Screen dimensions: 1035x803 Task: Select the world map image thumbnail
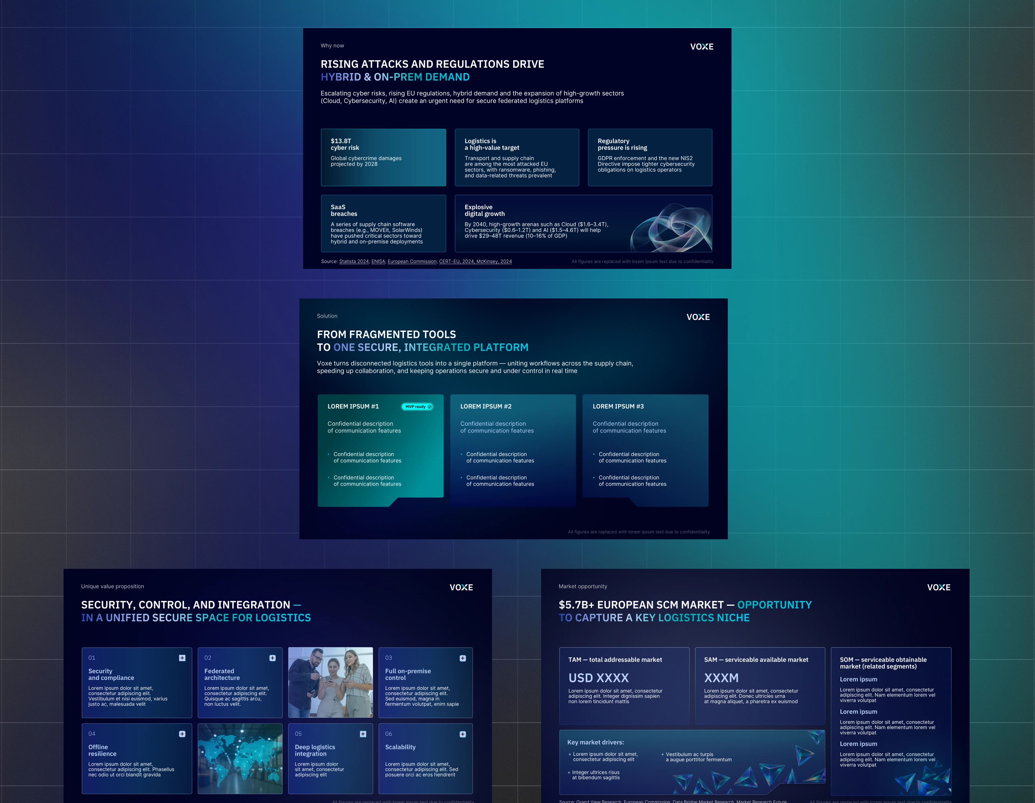(x=240, y=758)
